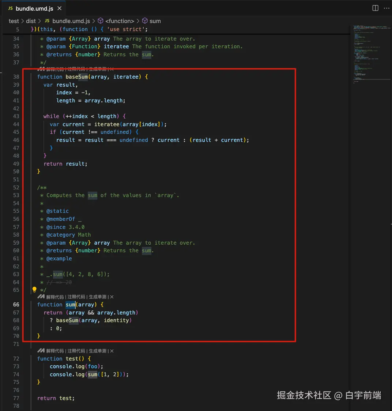Screen dimensions: 392x411
Task: Click sum call inside console.log line 74
Action: pyautogui.click(x=92, y=374)
